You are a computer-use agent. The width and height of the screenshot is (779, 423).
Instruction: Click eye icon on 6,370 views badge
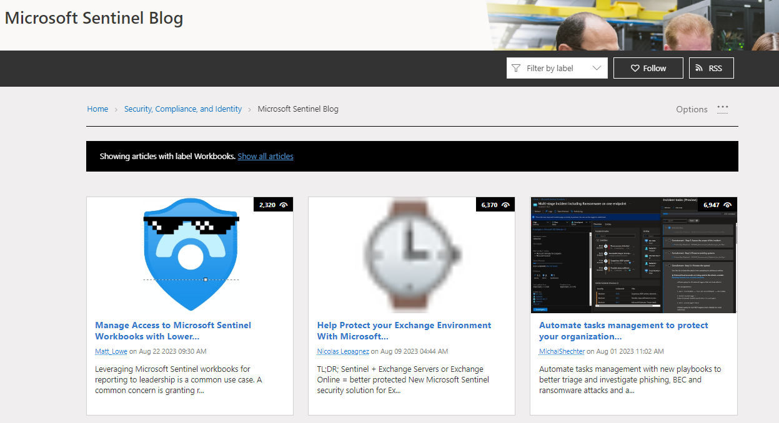505,205
